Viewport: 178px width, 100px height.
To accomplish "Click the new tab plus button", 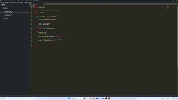I will 175,4.
